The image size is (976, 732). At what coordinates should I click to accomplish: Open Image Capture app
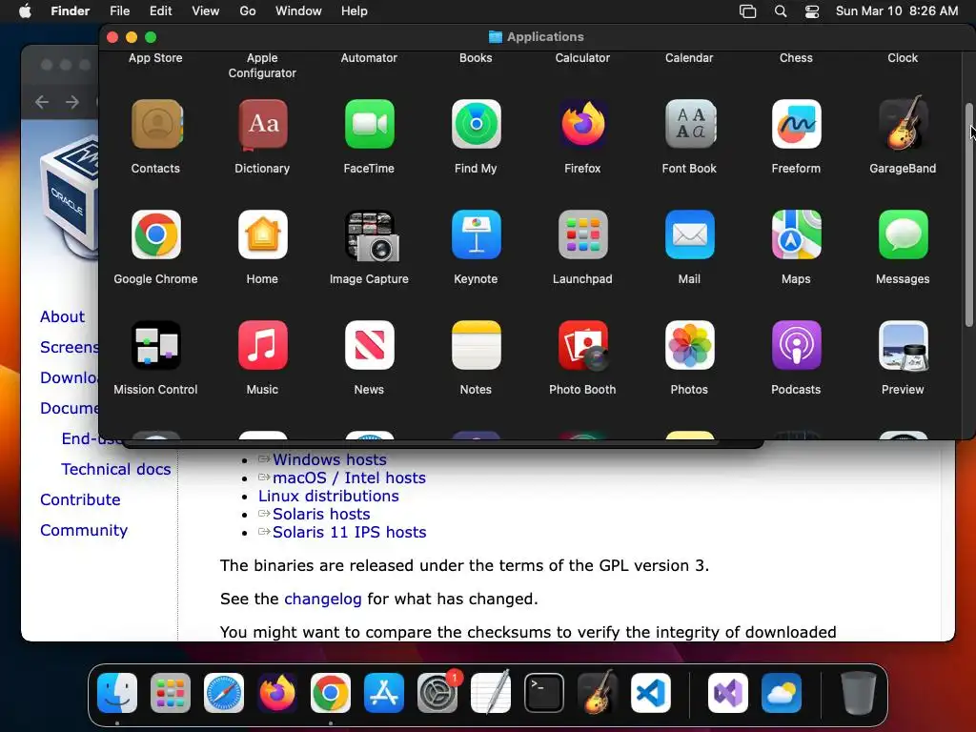tap(372, 236)
